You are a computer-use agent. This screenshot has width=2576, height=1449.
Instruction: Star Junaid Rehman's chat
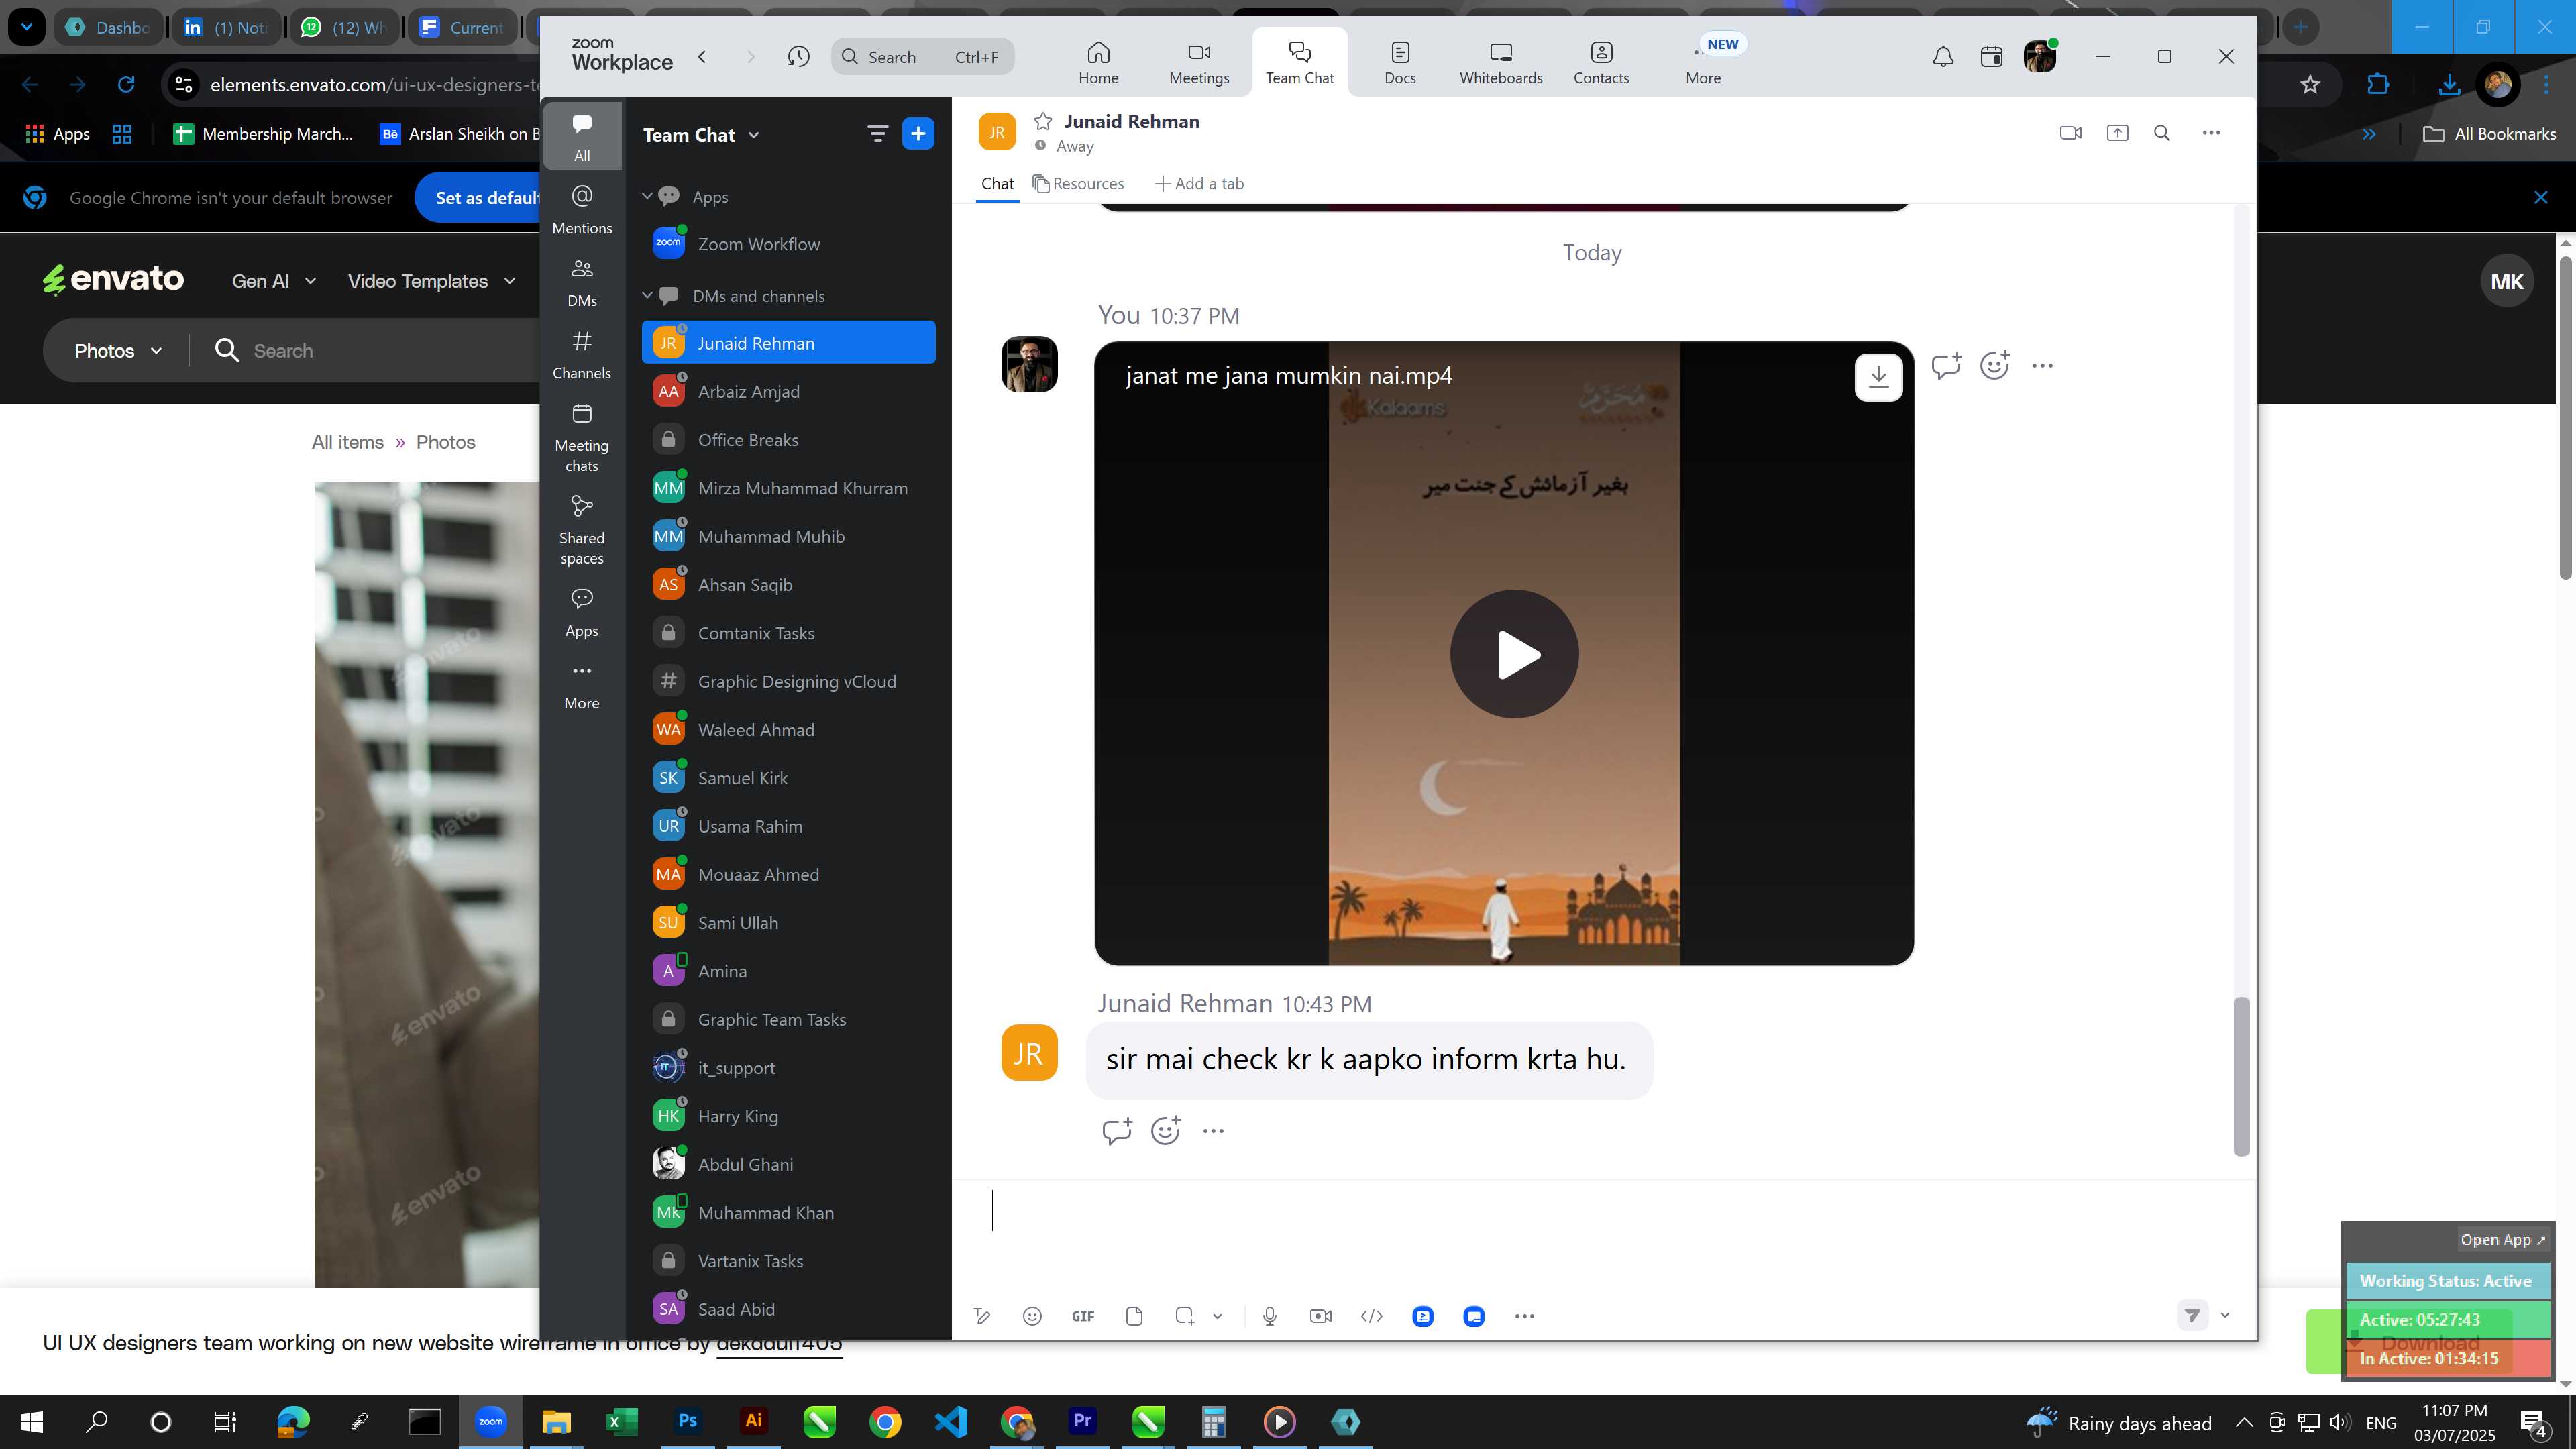pos(1043,121)
